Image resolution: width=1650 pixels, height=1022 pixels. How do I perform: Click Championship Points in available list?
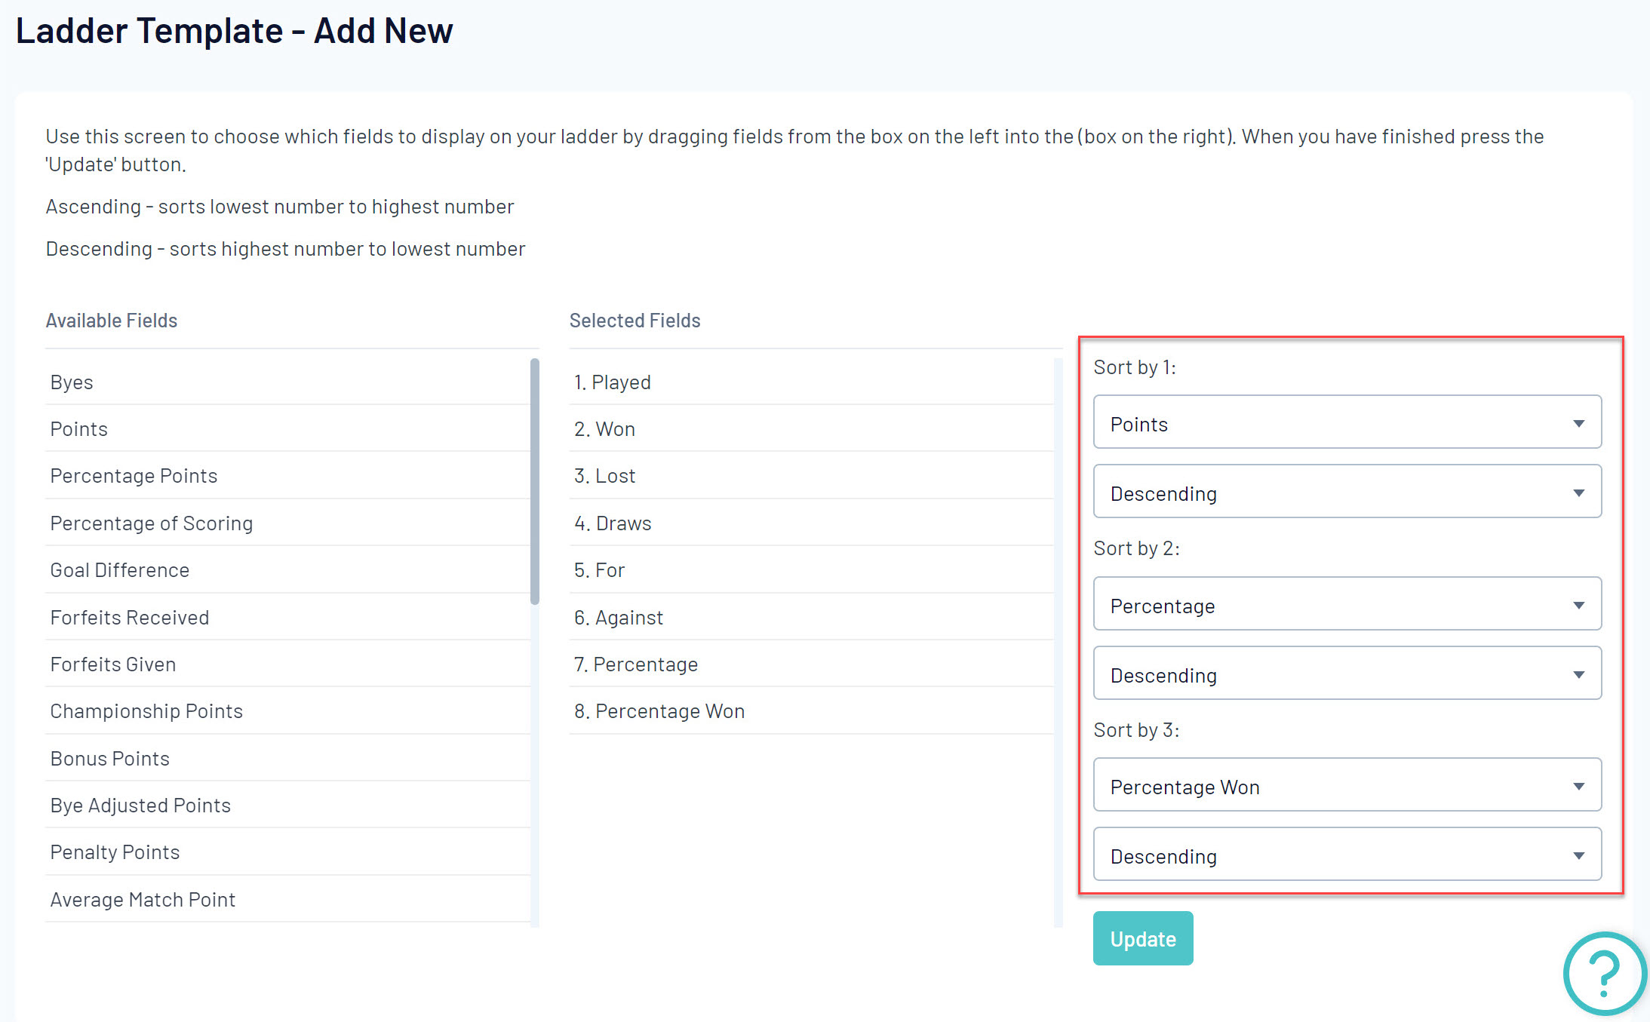146,711
